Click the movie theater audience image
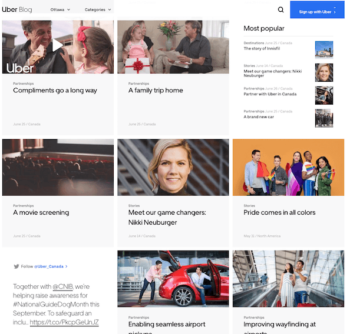Viewport: 350px width, 334px height. pyautogui.click(x=58, y=168)
